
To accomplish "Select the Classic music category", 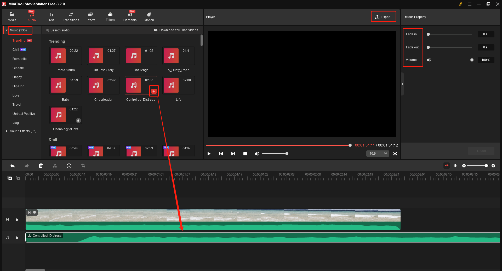I will (x=18, y=68).
